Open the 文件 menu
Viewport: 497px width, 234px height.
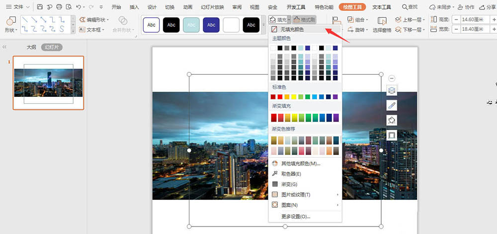click(17, 7)
